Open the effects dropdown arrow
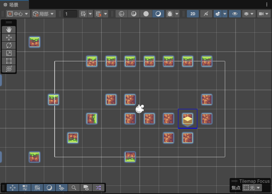Viewport: 272px width, 194px height. (x=225, y=14)
